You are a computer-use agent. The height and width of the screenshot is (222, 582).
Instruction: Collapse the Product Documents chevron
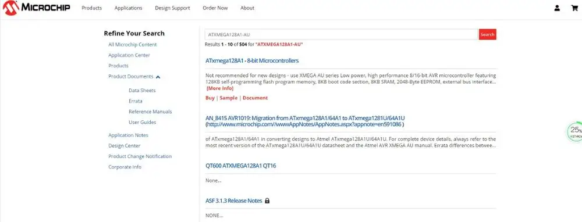click(158, 77)
